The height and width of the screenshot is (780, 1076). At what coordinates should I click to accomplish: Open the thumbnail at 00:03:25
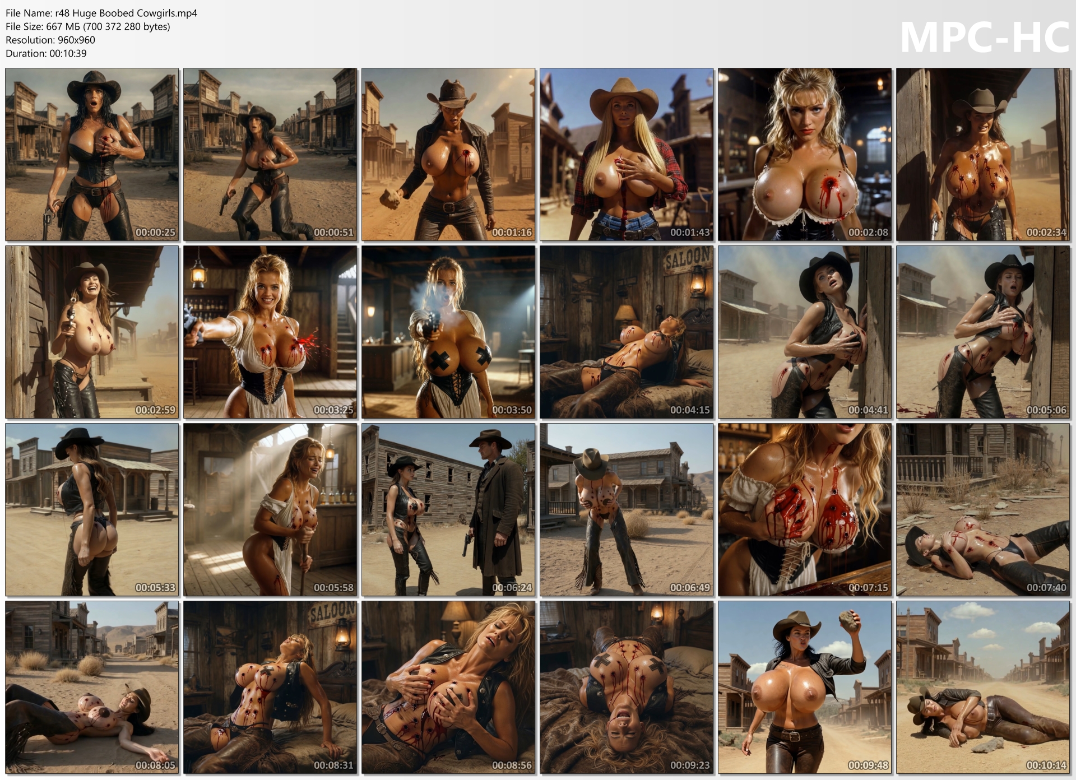[x=270, y=332]
